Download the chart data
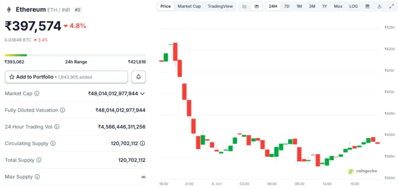 point(379,6)
